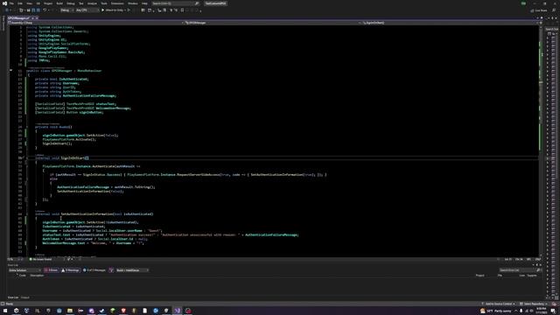Sort by the Line column header
Image resolution: width=560 pixels, height=315 pixels.
point(522,276)
